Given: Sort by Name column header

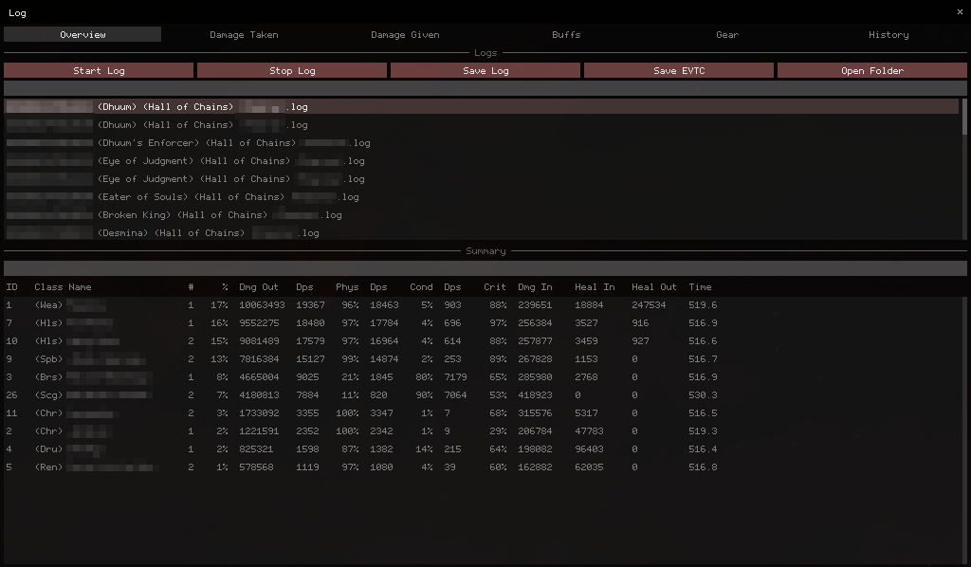Looking at the screenshot, I should tap(80, 287).
